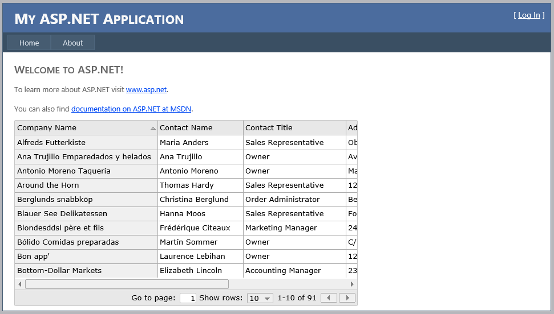Screen dimensions: 554x314
Task: Select the Around the Horn cell
Action: click(x=86, y=185)
